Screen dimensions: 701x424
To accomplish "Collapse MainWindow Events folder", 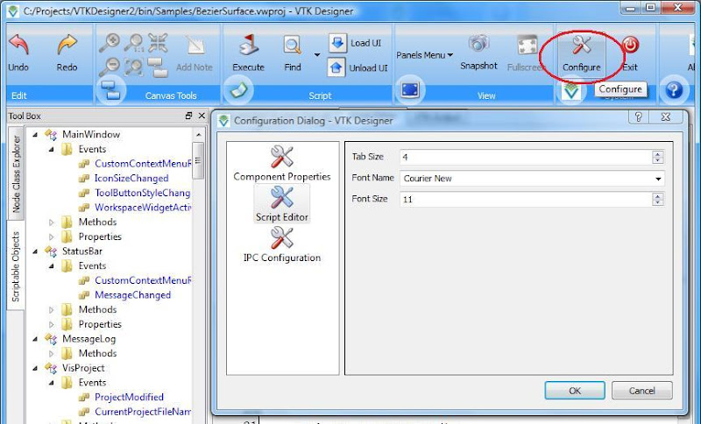I will tap(52, 149).
